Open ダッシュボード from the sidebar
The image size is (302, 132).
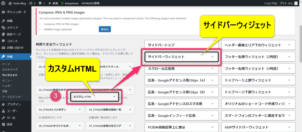click(16, 12)
